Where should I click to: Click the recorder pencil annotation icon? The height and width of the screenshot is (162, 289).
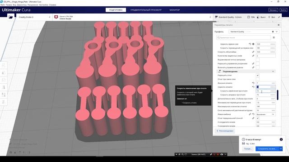pos(211,154)
